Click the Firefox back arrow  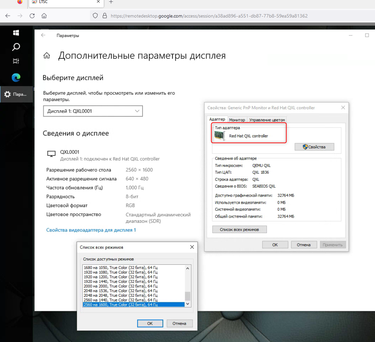point(8,16)
